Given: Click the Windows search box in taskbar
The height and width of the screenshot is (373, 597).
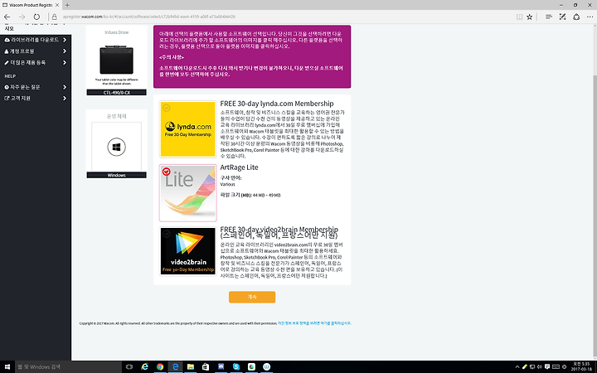Looking at the screenshot, I should pos(68,367).
